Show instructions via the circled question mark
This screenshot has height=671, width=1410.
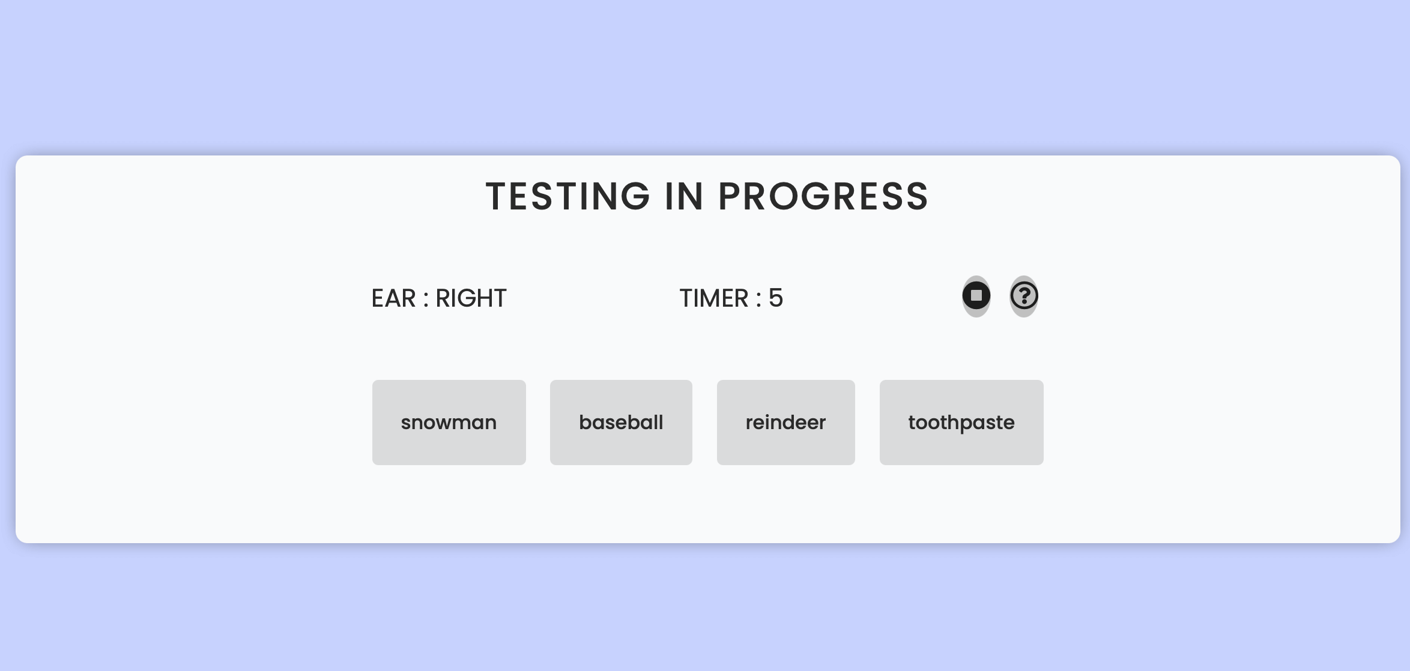coord(1024,296)
